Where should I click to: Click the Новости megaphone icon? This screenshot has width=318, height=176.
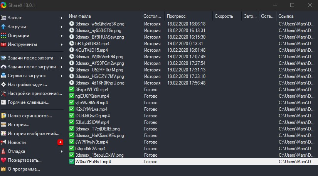[3, 142]
